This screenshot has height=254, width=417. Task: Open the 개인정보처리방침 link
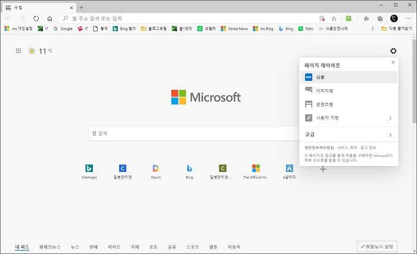coord(319,148)
